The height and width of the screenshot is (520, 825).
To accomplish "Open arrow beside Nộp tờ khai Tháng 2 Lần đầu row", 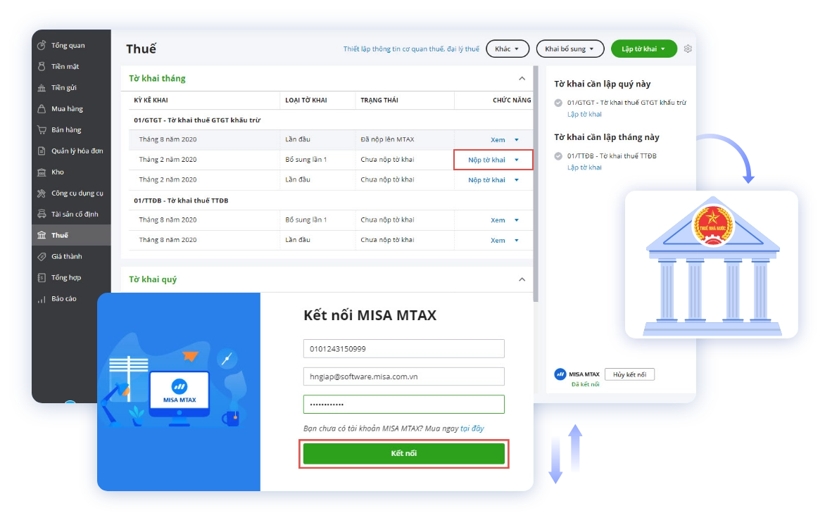I will point(517,180).
